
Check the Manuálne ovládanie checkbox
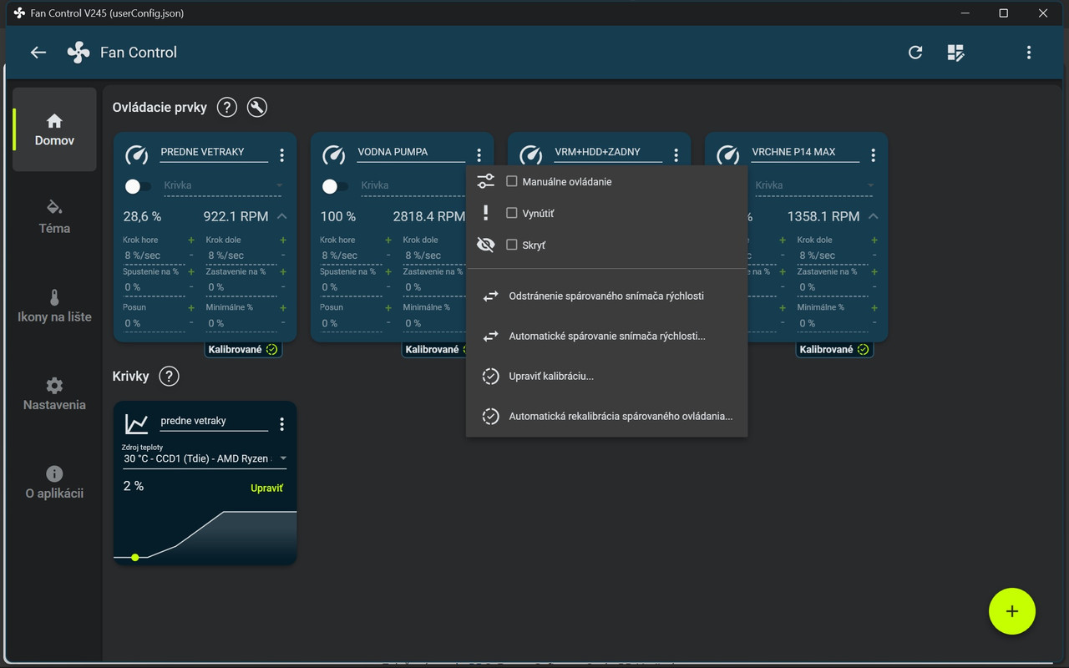(512, 181)
